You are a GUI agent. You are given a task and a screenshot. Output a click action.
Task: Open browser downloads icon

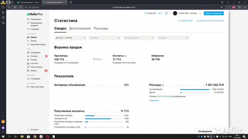click(x=245, y=7)
